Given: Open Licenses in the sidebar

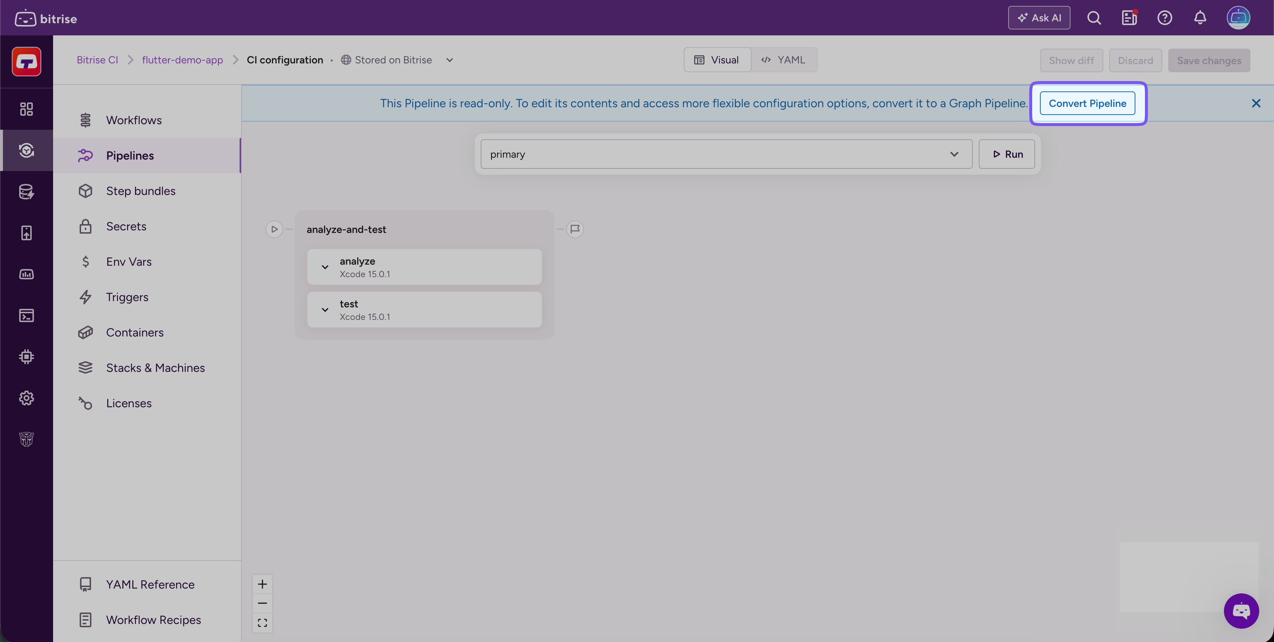Looking at the screenshot, I should (147, 403).
